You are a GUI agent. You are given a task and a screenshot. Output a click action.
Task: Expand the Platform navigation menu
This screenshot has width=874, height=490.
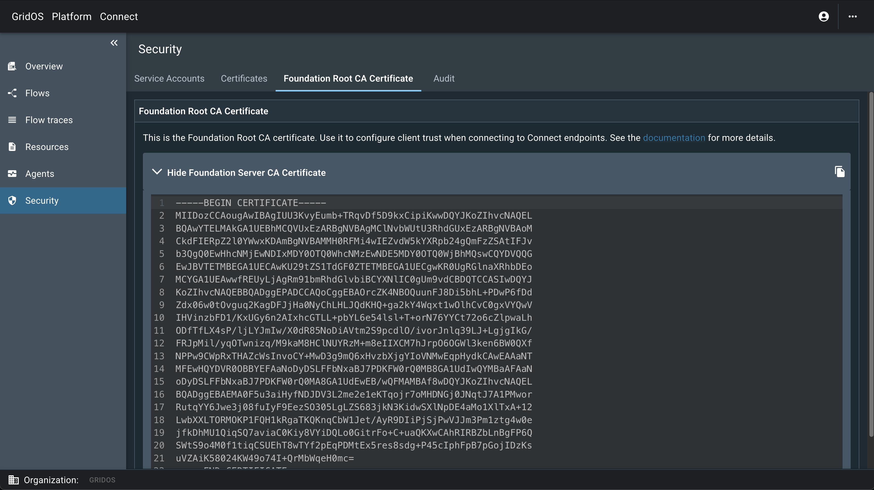point(72,16)
